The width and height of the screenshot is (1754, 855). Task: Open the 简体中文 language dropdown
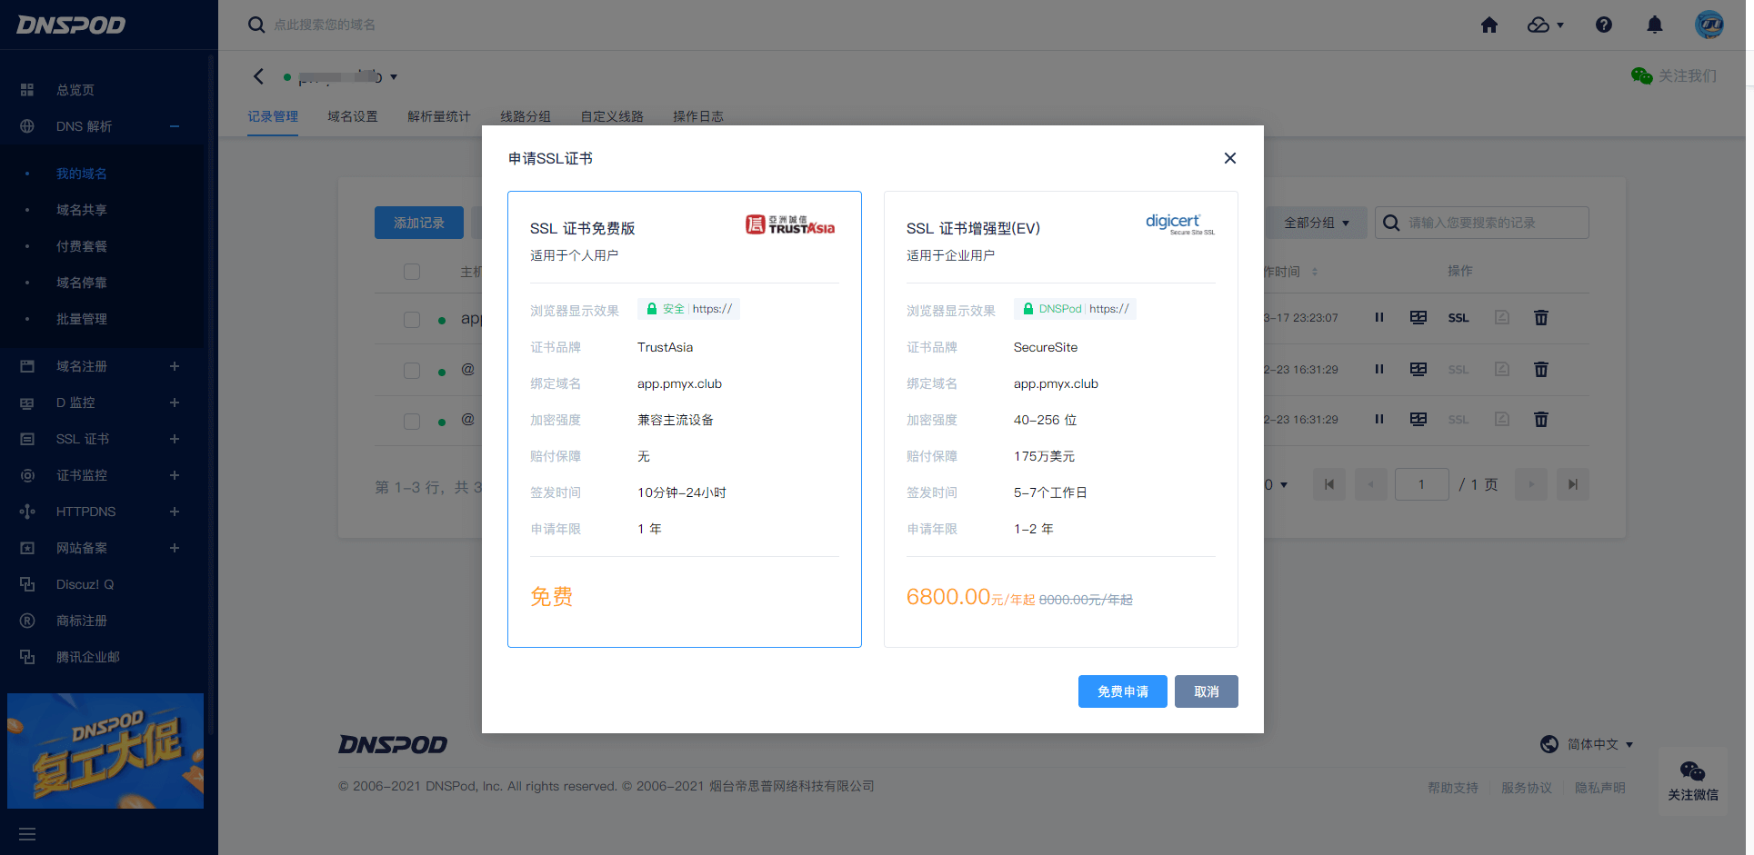pyautogui.click(x=1588, y=744)
